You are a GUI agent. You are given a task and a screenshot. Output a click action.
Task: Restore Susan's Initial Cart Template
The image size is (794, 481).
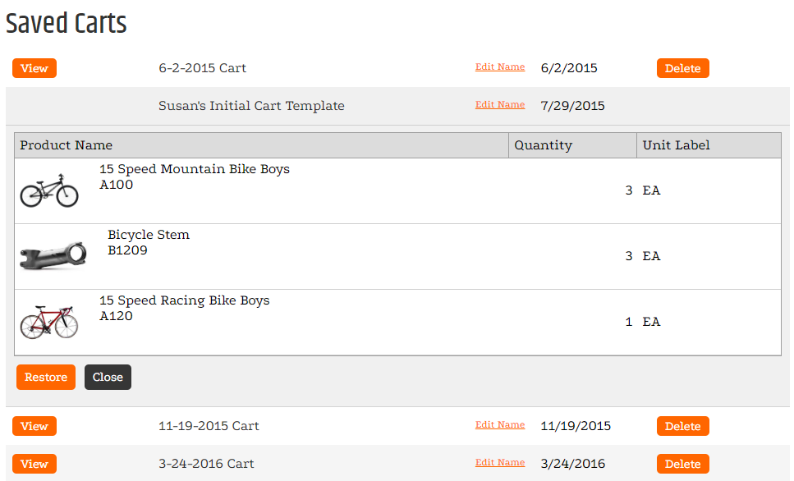46,378
